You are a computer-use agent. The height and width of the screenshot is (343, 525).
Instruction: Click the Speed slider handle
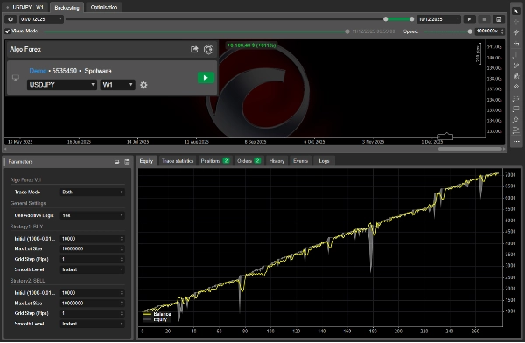pos(470,31)
